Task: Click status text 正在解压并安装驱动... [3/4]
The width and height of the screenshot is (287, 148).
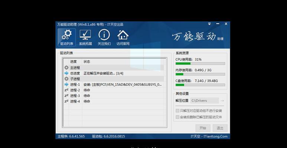Action: click(104, 73)
